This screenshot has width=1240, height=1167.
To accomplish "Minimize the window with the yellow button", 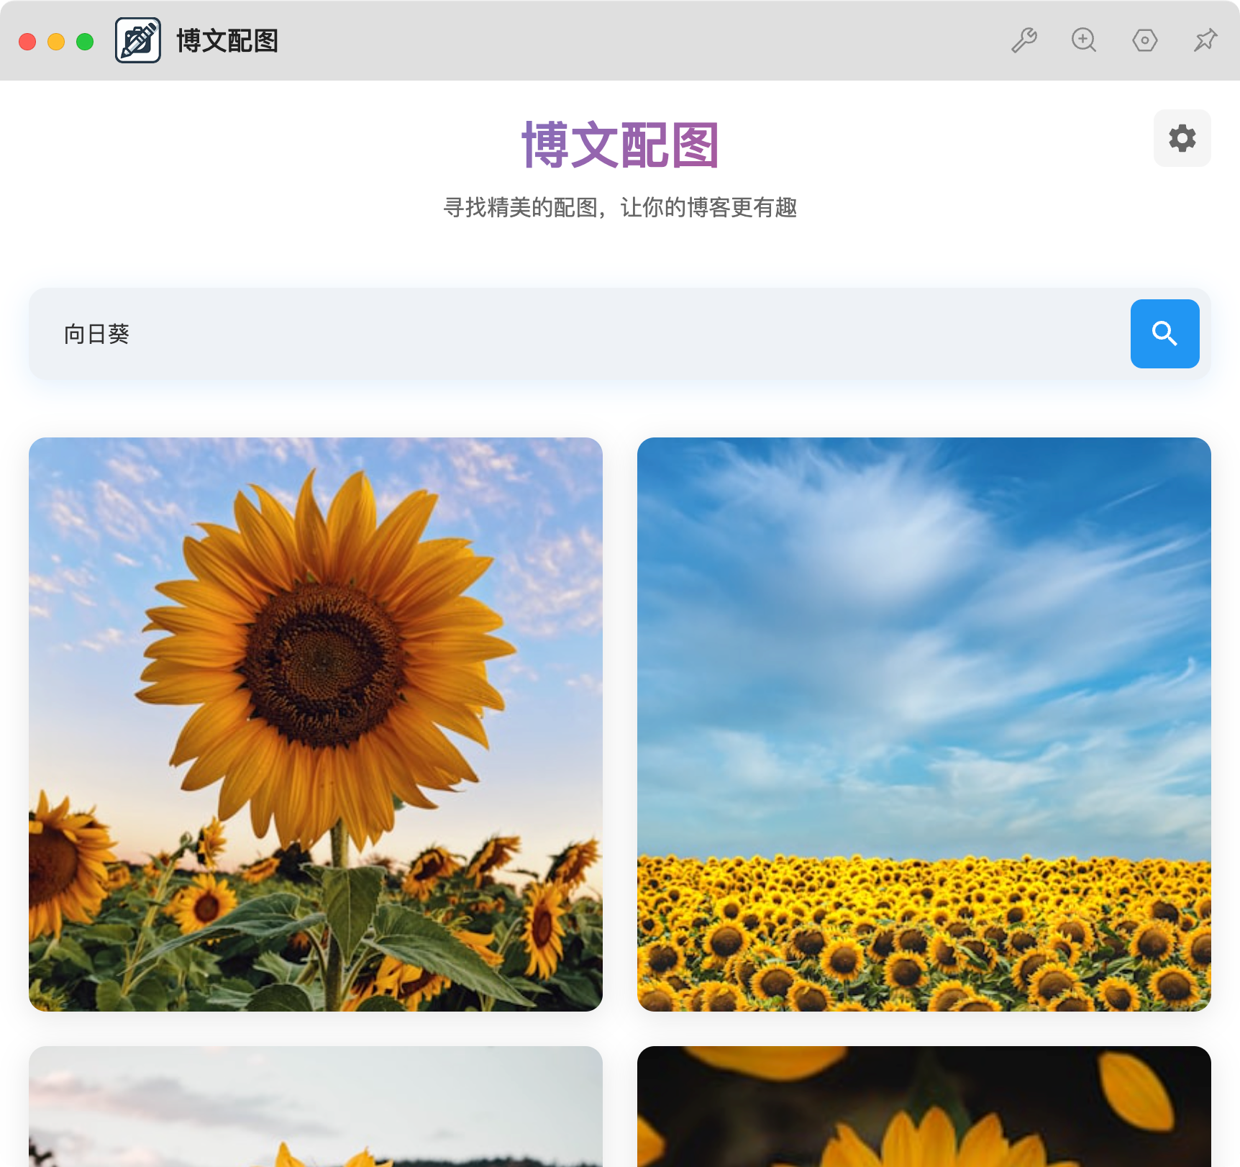I will pos(56,42).
